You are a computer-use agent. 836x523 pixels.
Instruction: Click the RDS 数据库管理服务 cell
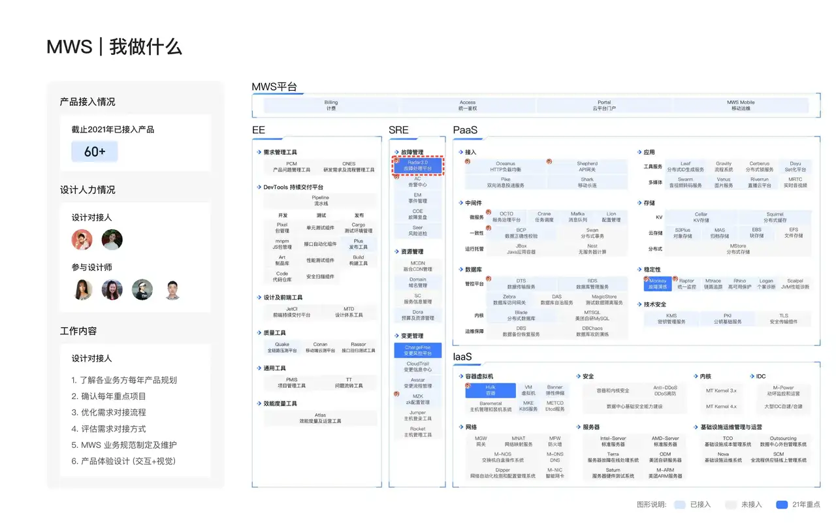[592, 284]
